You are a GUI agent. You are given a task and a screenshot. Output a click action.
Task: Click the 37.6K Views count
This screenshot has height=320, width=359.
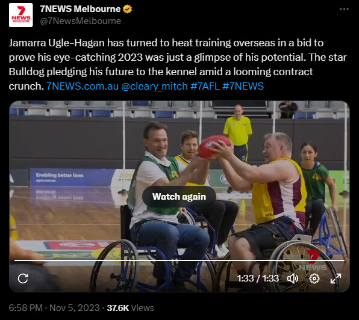pos(130,307)
